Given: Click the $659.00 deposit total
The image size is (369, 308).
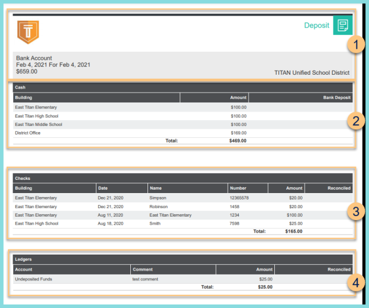Looking at the screenshot, I should 26,71.
